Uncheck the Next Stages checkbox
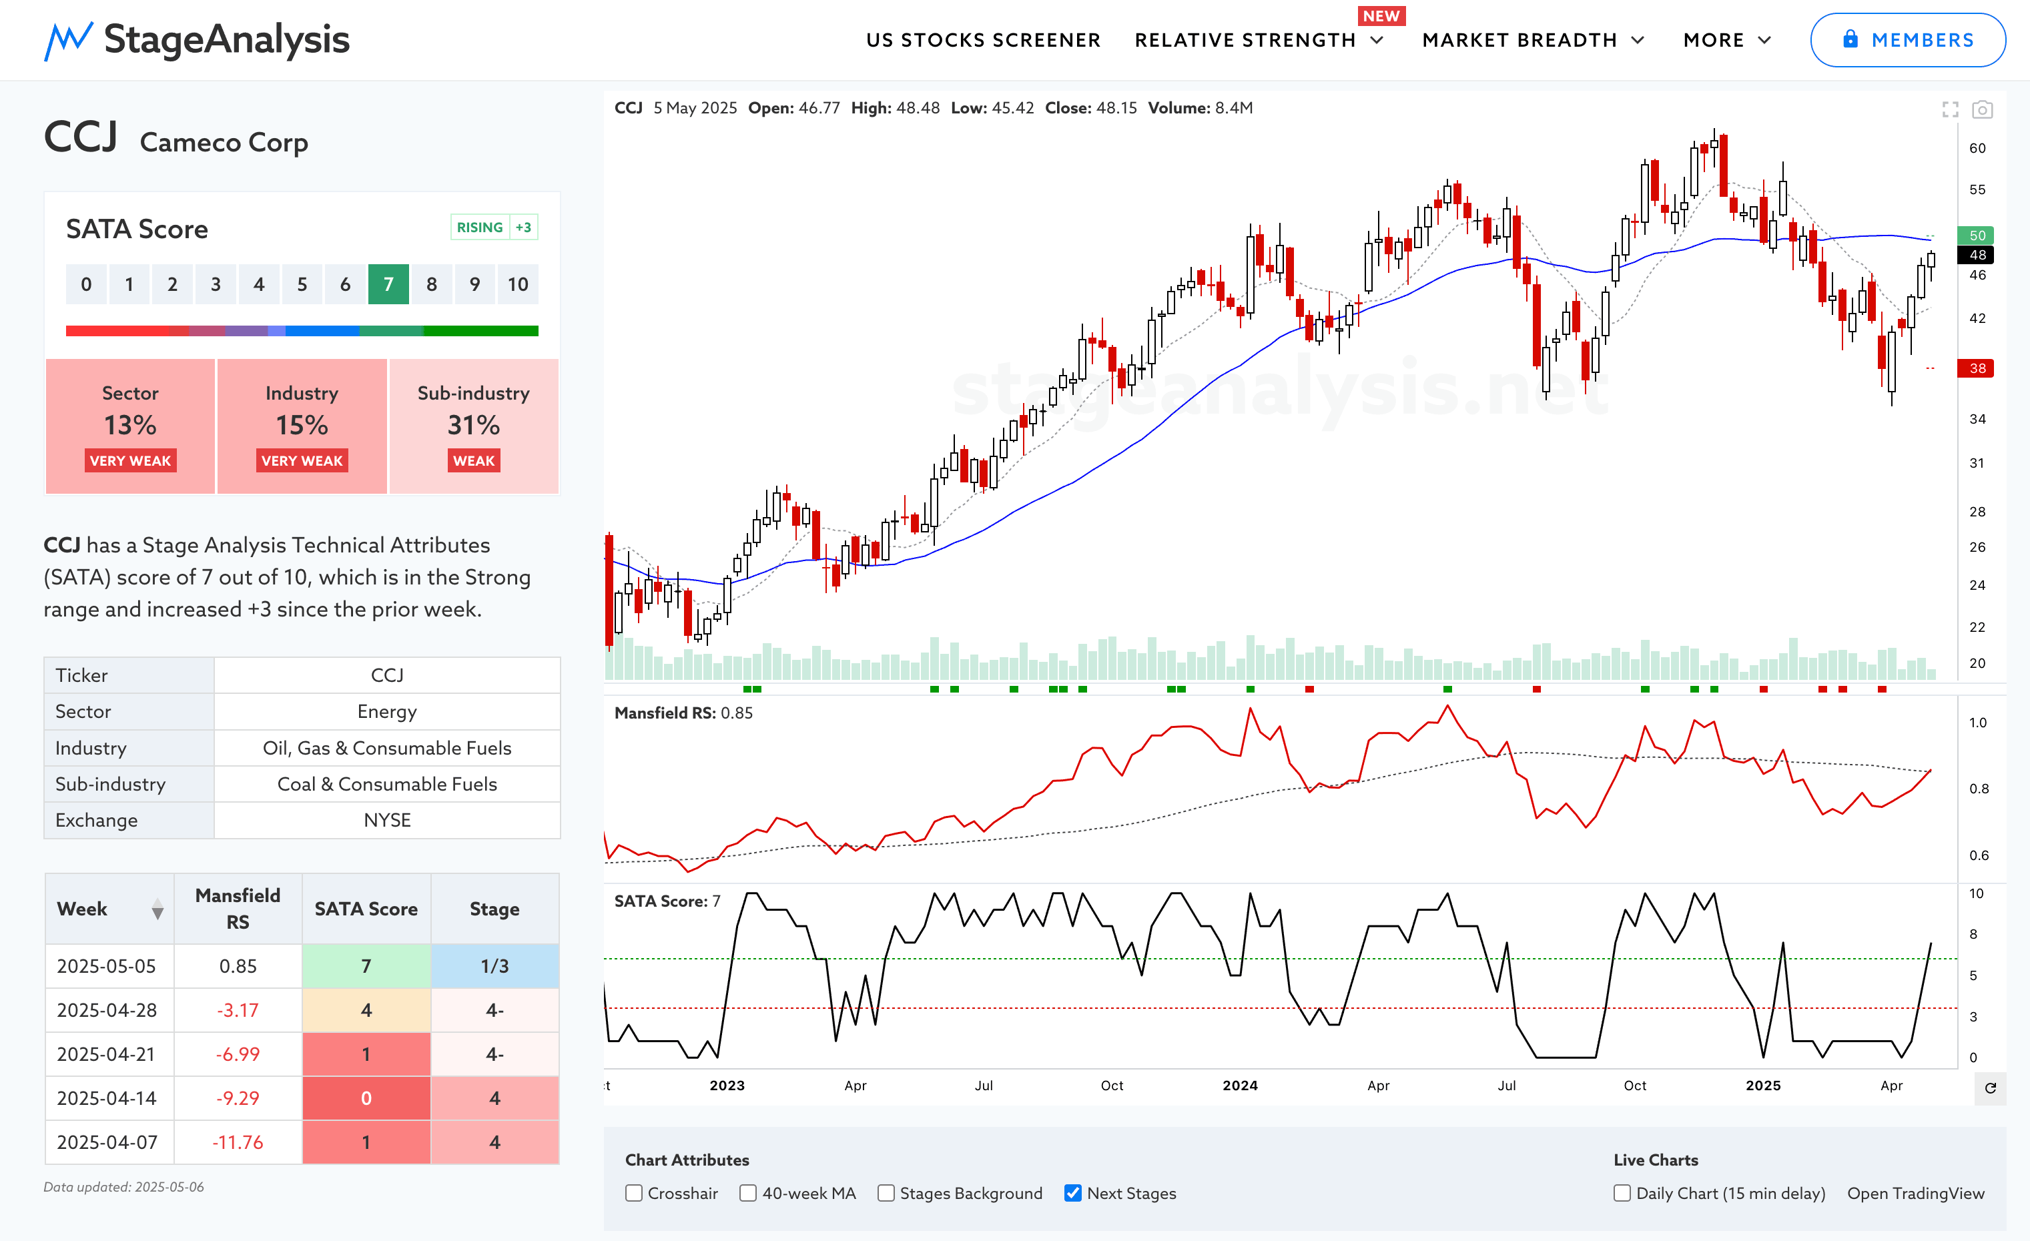Viewport: 2030px width, 1241px height. [1072, 1193]
